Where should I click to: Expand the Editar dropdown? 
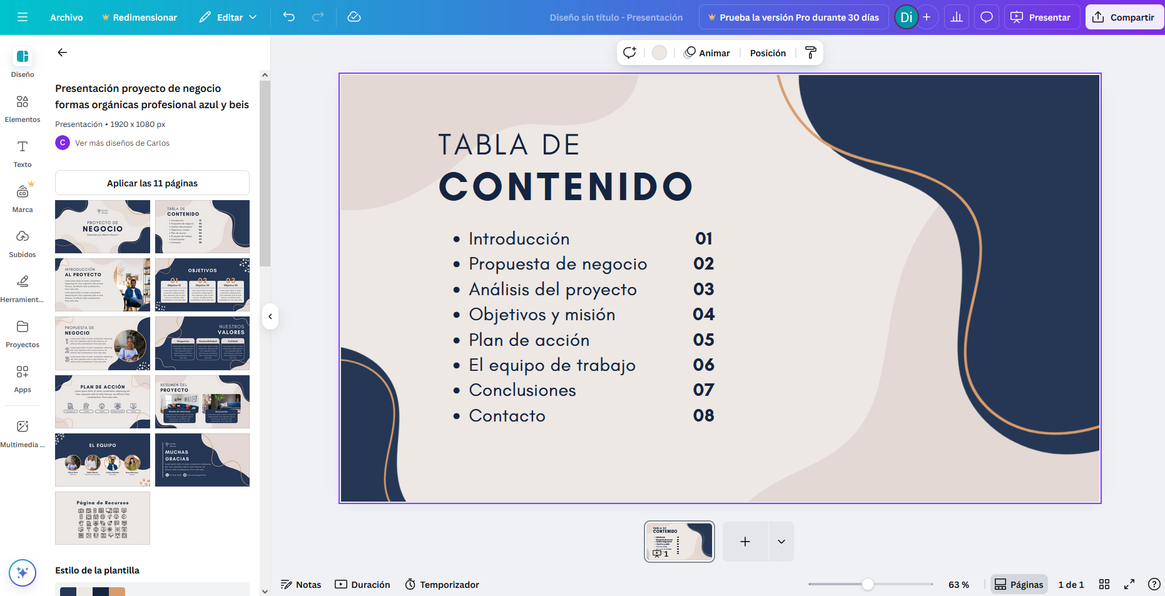(228, 17)
